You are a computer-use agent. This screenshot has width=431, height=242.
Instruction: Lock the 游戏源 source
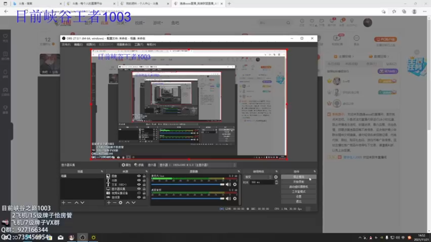tap(144, 197)
